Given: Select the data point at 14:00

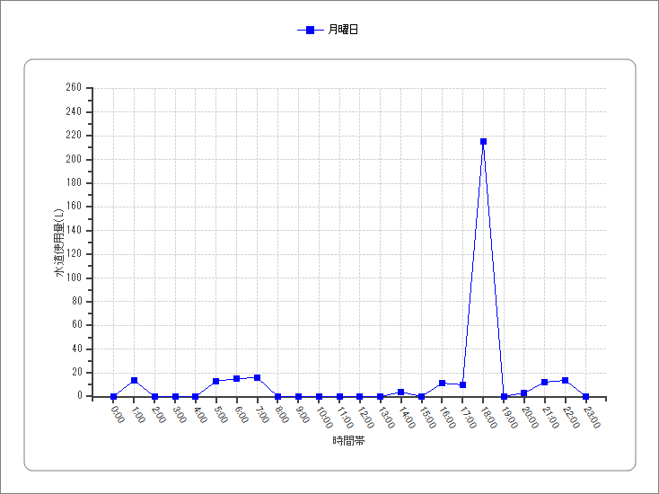Looking at the screenshot, I should 401,393.
